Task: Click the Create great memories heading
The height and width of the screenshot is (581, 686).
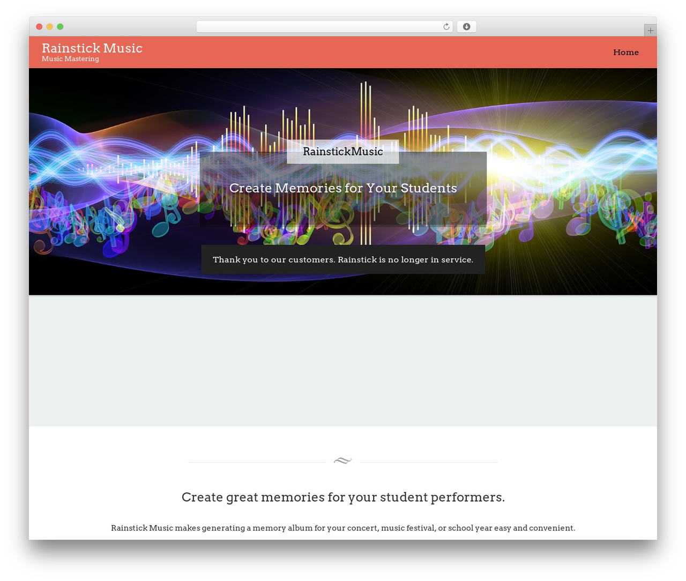Action: (343, 497)
